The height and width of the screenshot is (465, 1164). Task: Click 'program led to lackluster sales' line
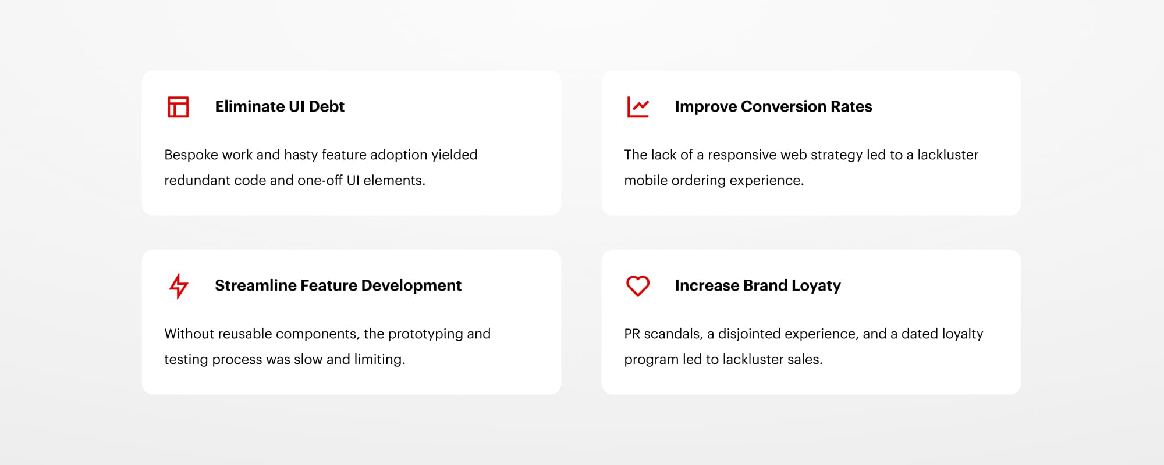coord(723,359)
